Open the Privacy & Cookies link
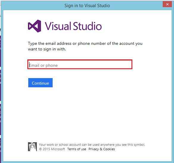The height and width of the screenshot is (163, 174). click(102, 149)
